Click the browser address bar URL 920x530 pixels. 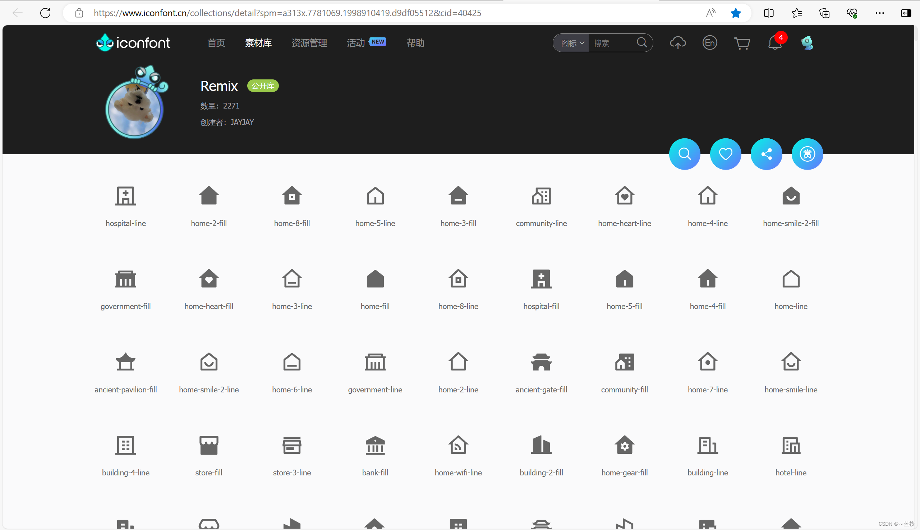[x=287, y=13]
